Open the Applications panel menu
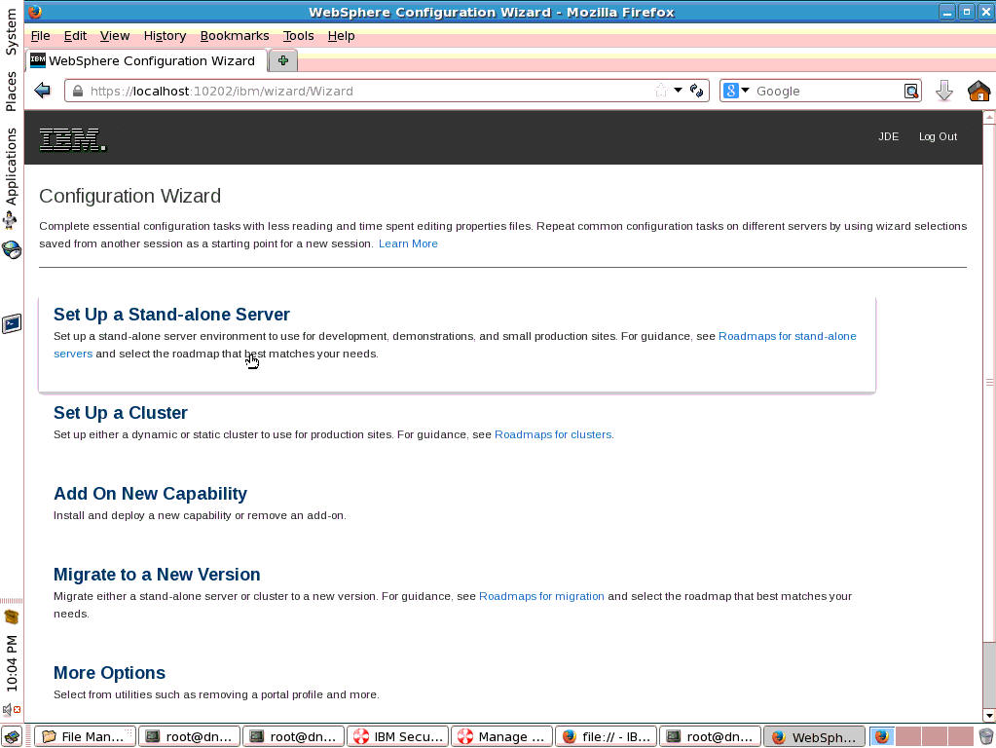The width and height of the screenshot is (996, 748). [11, 166]
